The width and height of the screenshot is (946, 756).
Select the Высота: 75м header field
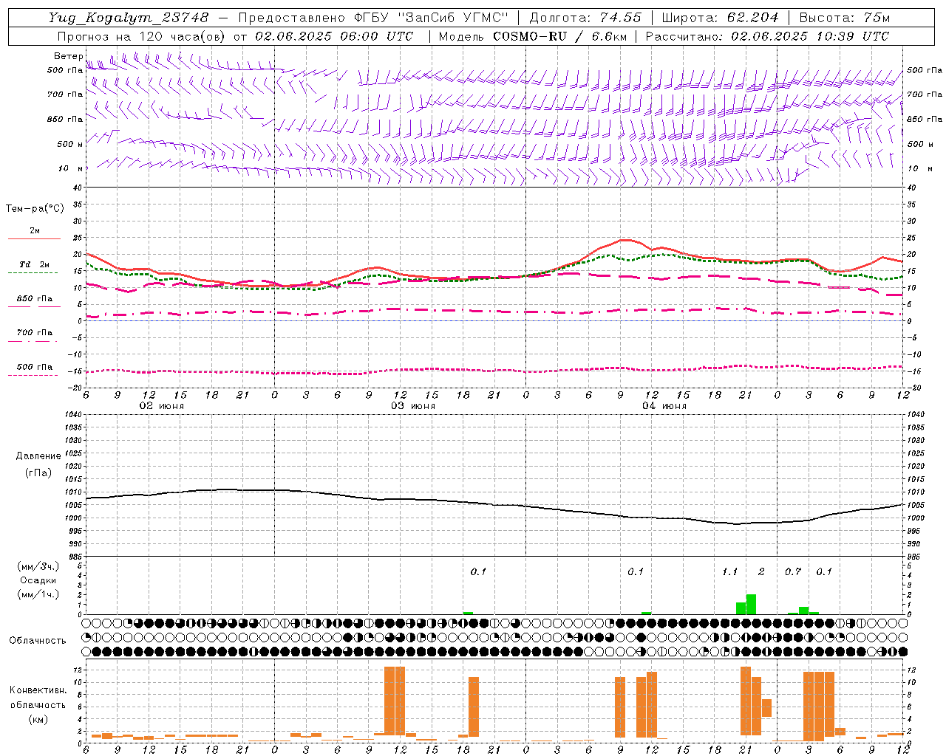tap(845, 18)
